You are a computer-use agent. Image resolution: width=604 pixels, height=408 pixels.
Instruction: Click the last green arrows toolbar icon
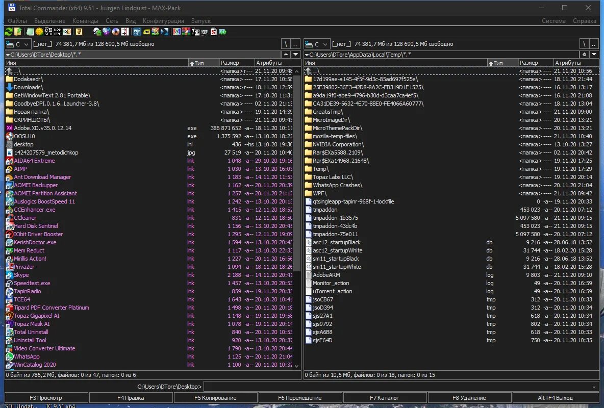coord(222,32)
